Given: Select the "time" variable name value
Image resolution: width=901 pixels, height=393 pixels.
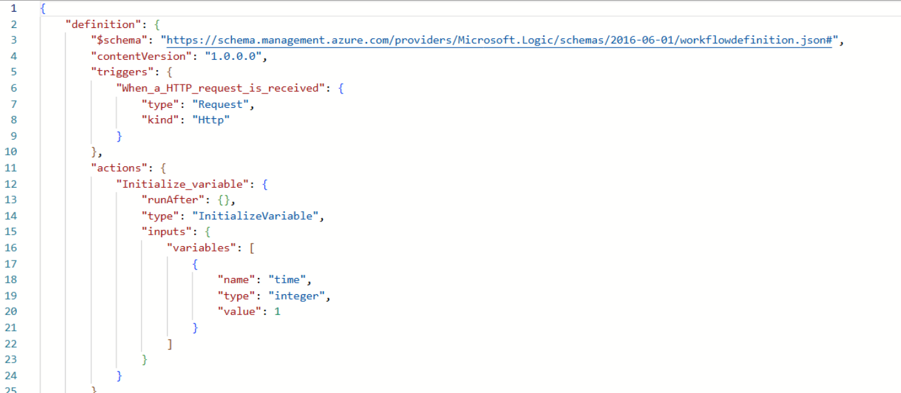Looking at the screenshot, I should click(x=287, y=279).
